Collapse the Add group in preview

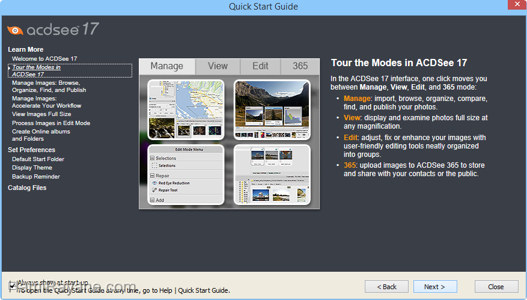click(x=152, y=200)
